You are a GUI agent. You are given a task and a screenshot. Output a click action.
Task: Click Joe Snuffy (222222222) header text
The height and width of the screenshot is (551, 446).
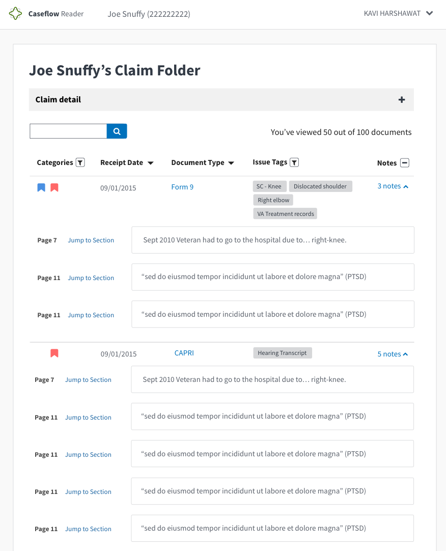click(149, 14)
